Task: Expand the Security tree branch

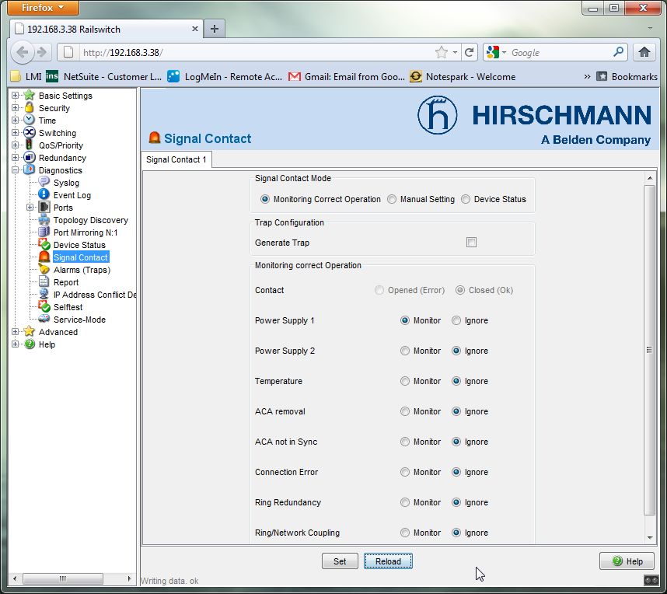Action: click(x=16, y=108)
